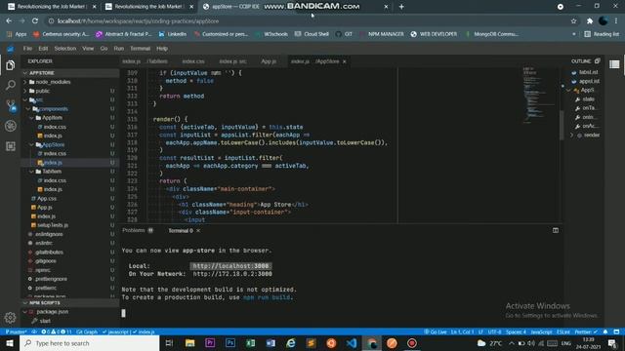Open the Extensions view in the activity bar
625x351 pixels.
pyautogui.click(x=11, y=146)
